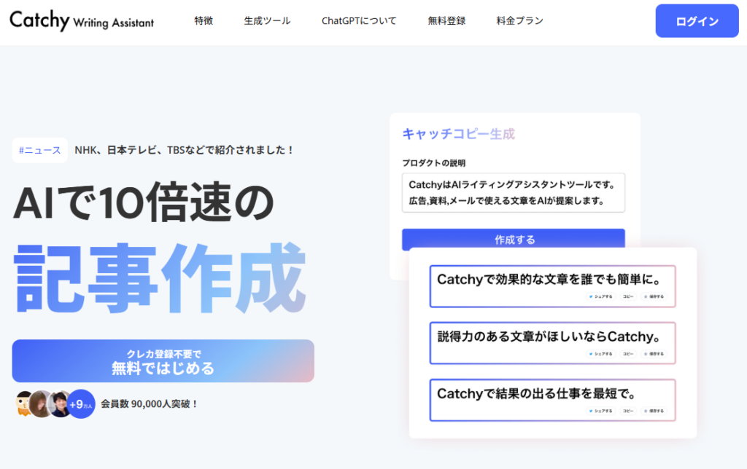Click the 無料ではじめる signup button
The width and height of the screenshot is (747, 469).
[x=163, y=361]
